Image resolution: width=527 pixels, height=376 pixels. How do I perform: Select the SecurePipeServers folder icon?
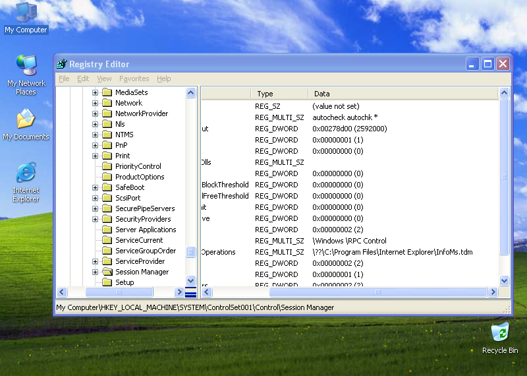tap(107, 208)
